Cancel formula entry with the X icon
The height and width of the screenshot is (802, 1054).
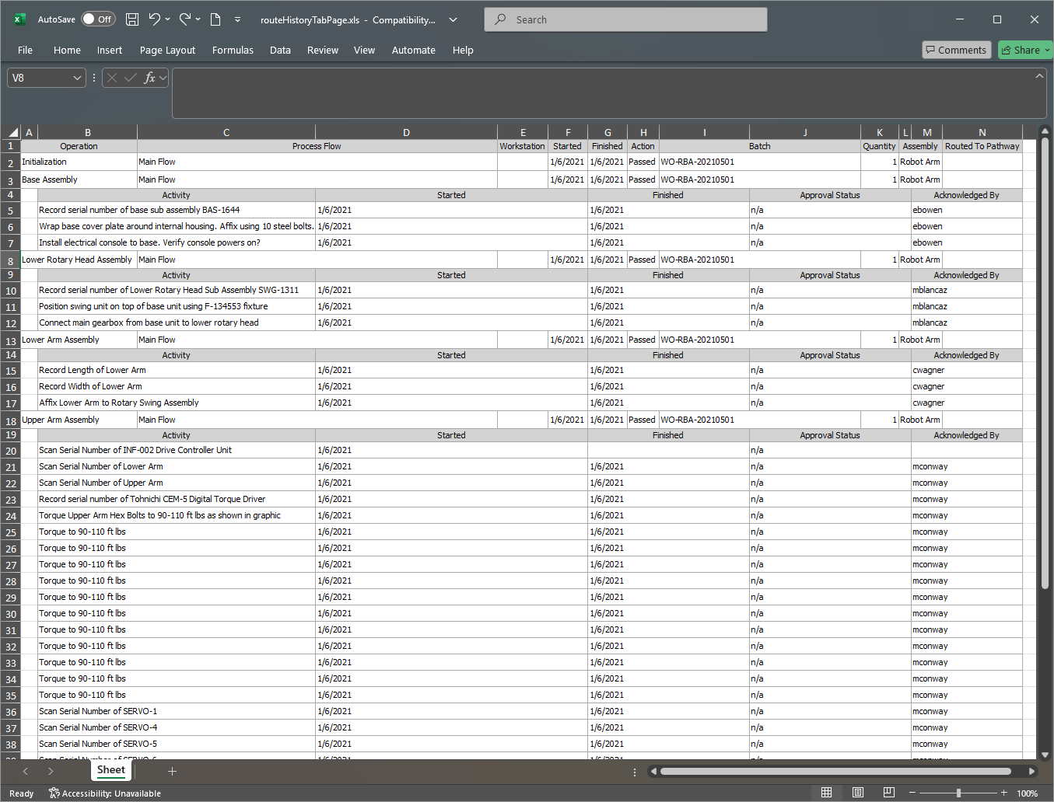pyautogui.click(x=111, y=78)
